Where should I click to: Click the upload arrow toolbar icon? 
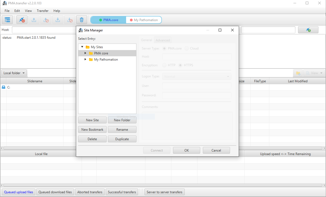tap(34, 20)
